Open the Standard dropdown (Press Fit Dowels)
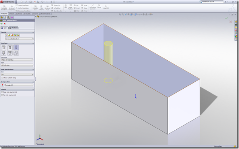239x149 pixels. coord(17,60)
